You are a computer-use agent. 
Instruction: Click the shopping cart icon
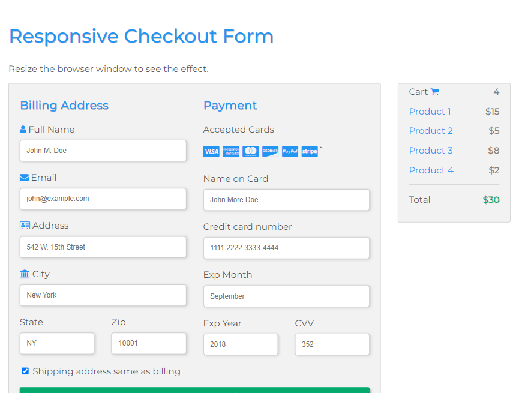(435, 92)
